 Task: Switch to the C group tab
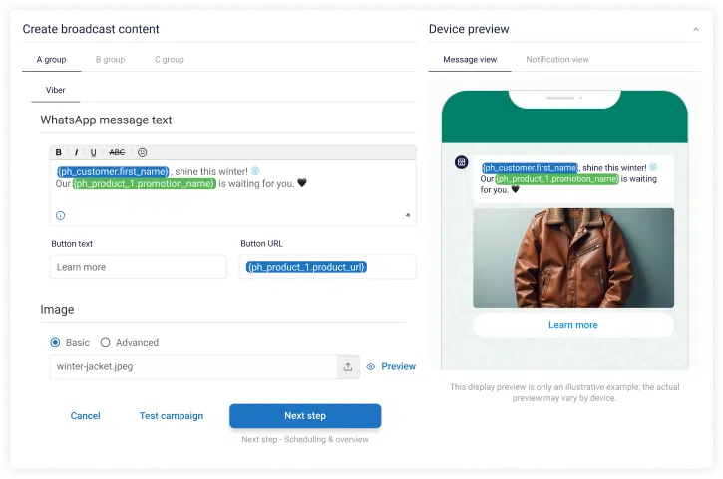point(169,60)
